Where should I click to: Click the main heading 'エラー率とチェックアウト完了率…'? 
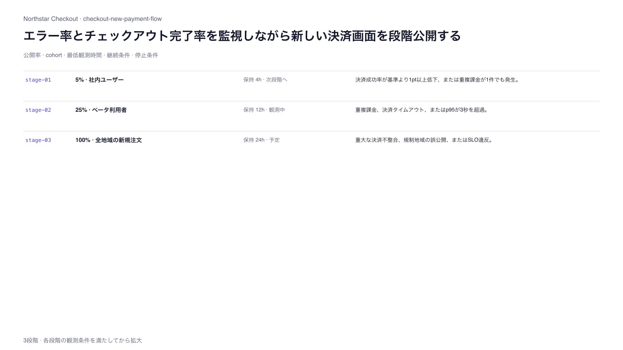242,36
